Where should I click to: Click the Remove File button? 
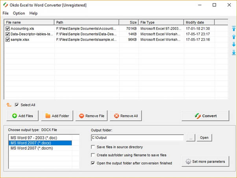(91, 116)
